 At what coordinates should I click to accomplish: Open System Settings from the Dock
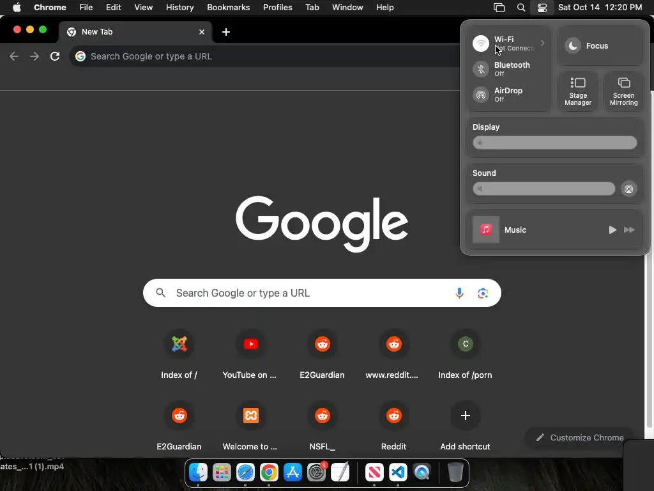pyautogui.click(x=317, y=472)
